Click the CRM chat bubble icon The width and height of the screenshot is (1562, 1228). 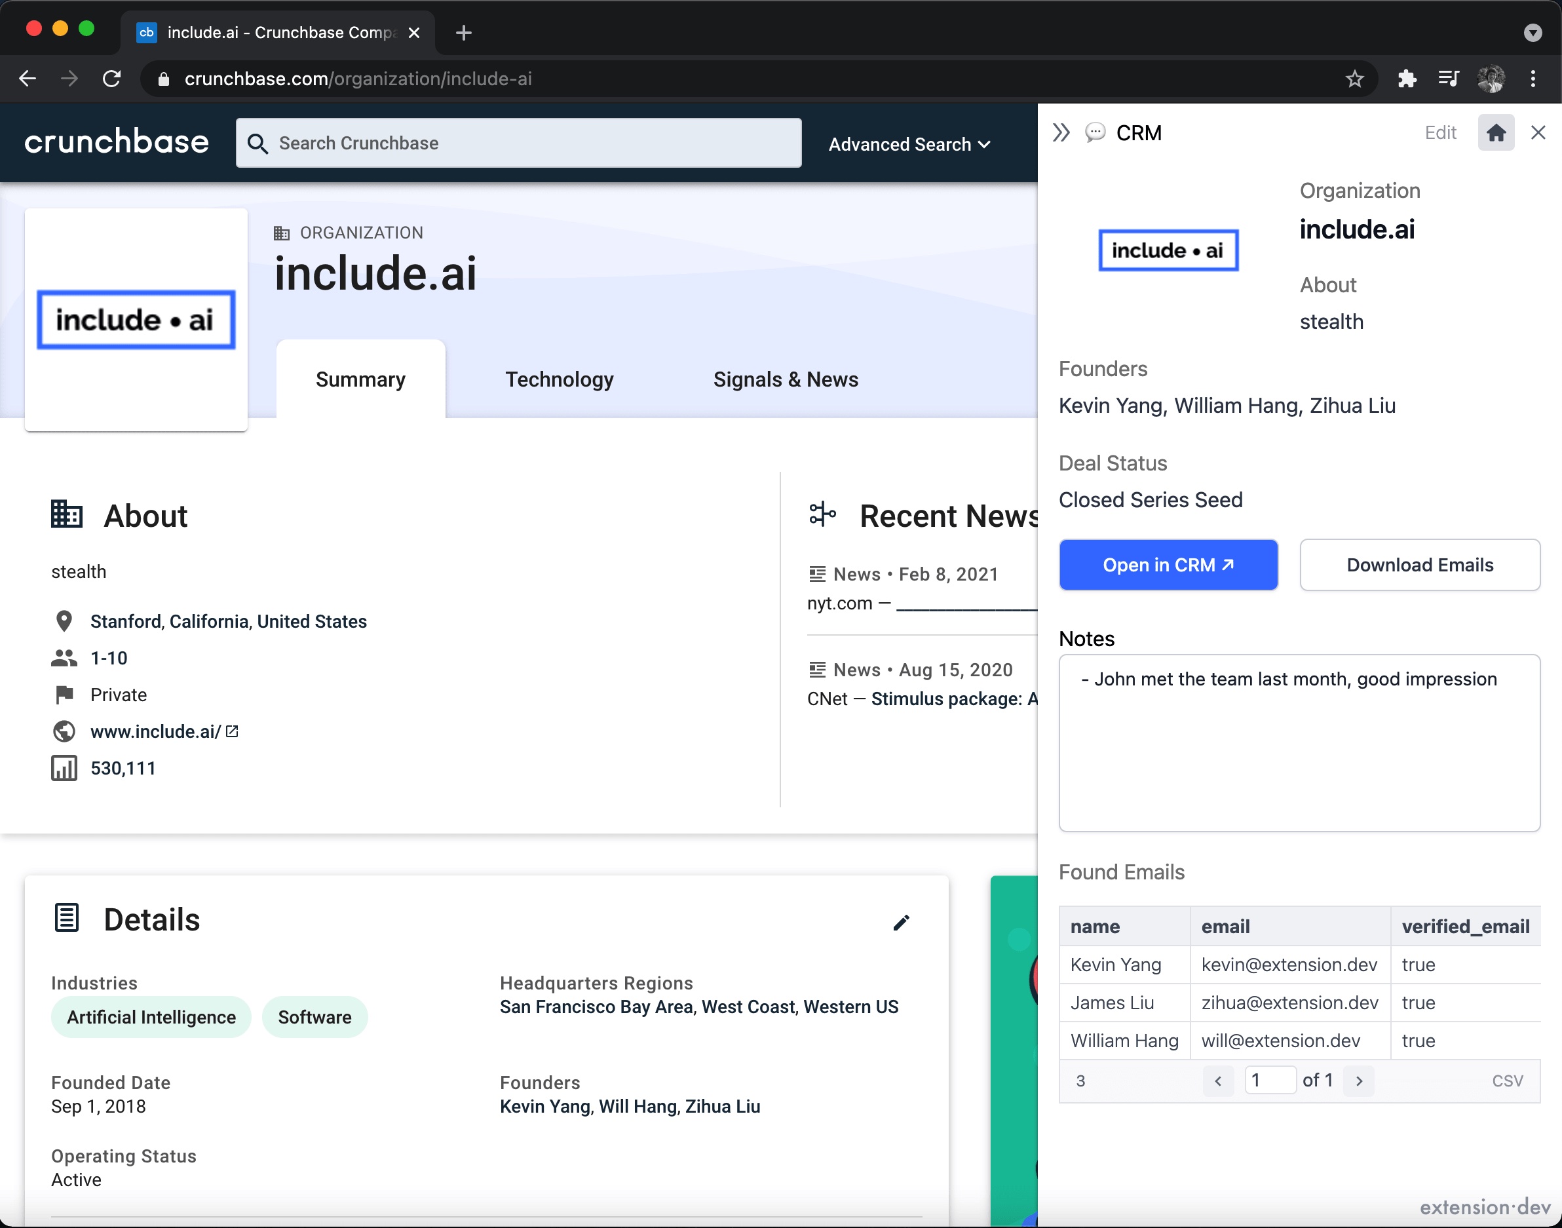1095,133
